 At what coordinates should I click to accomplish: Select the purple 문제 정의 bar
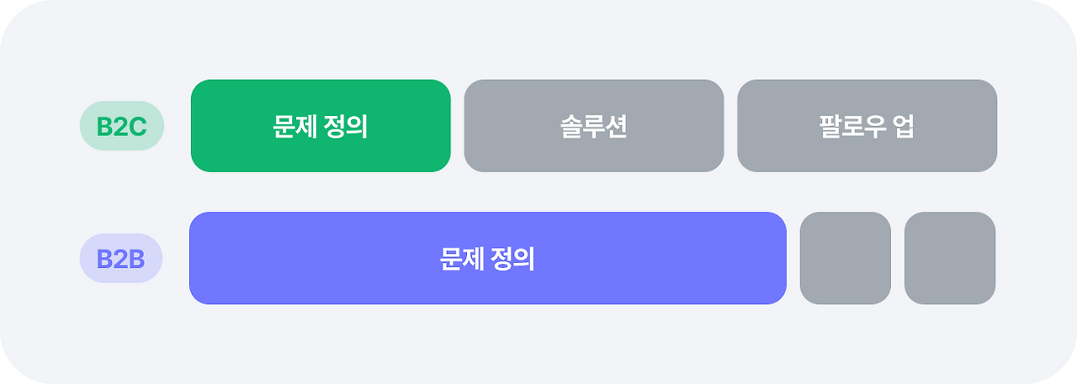click(487, 258)
